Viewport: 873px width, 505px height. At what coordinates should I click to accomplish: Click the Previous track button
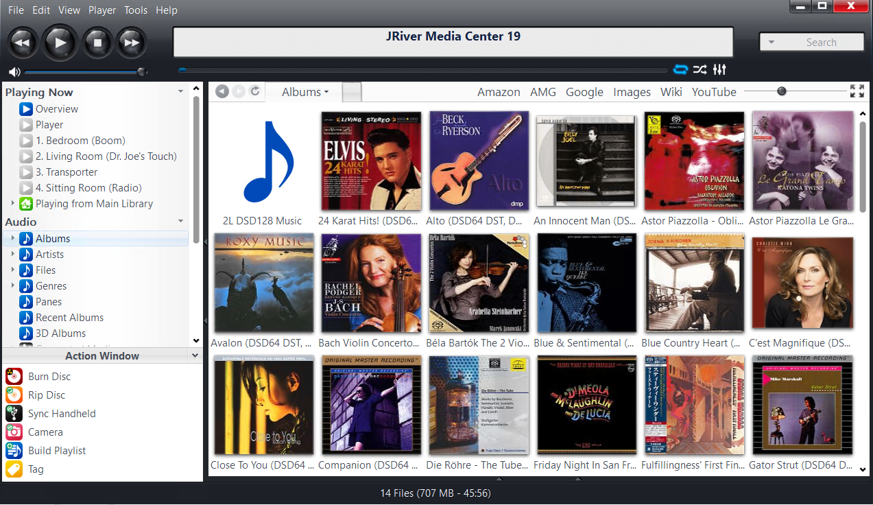[23, 43]
